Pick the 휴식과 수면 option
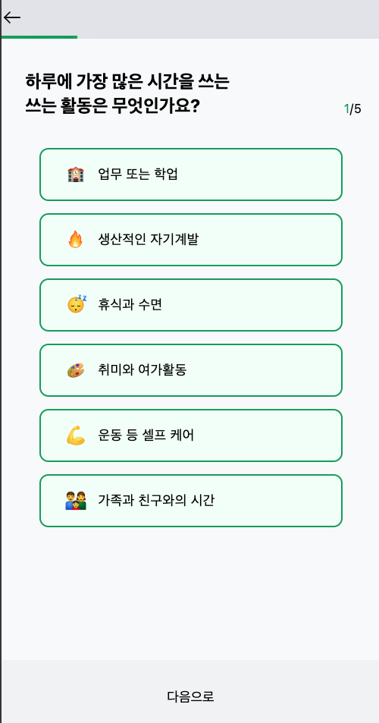 191,305
